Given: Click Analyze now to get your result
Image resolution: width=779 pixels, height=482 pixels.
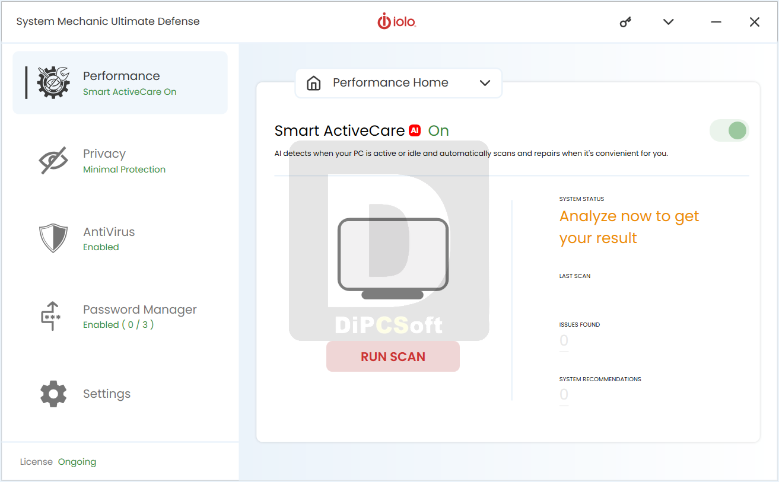Looking at the screenshot, I should tap(629, 227).
